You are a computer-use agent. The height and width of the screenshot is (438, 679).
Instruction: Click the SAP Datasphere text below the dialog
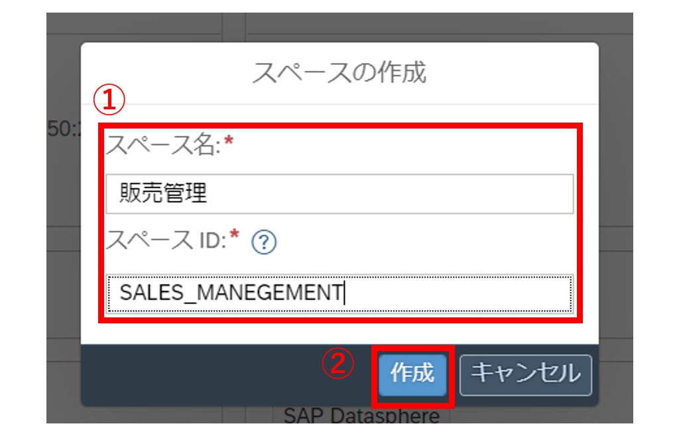361,416
